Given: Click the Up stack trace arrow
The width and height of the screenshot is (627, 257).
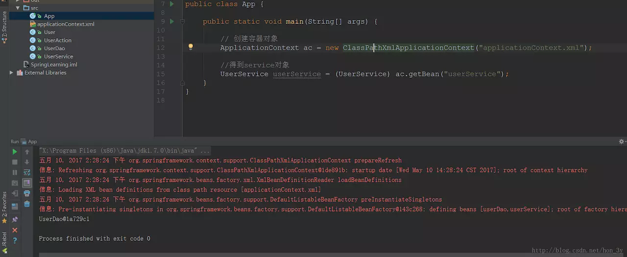Looking at the screenshot, I should 27,152.
